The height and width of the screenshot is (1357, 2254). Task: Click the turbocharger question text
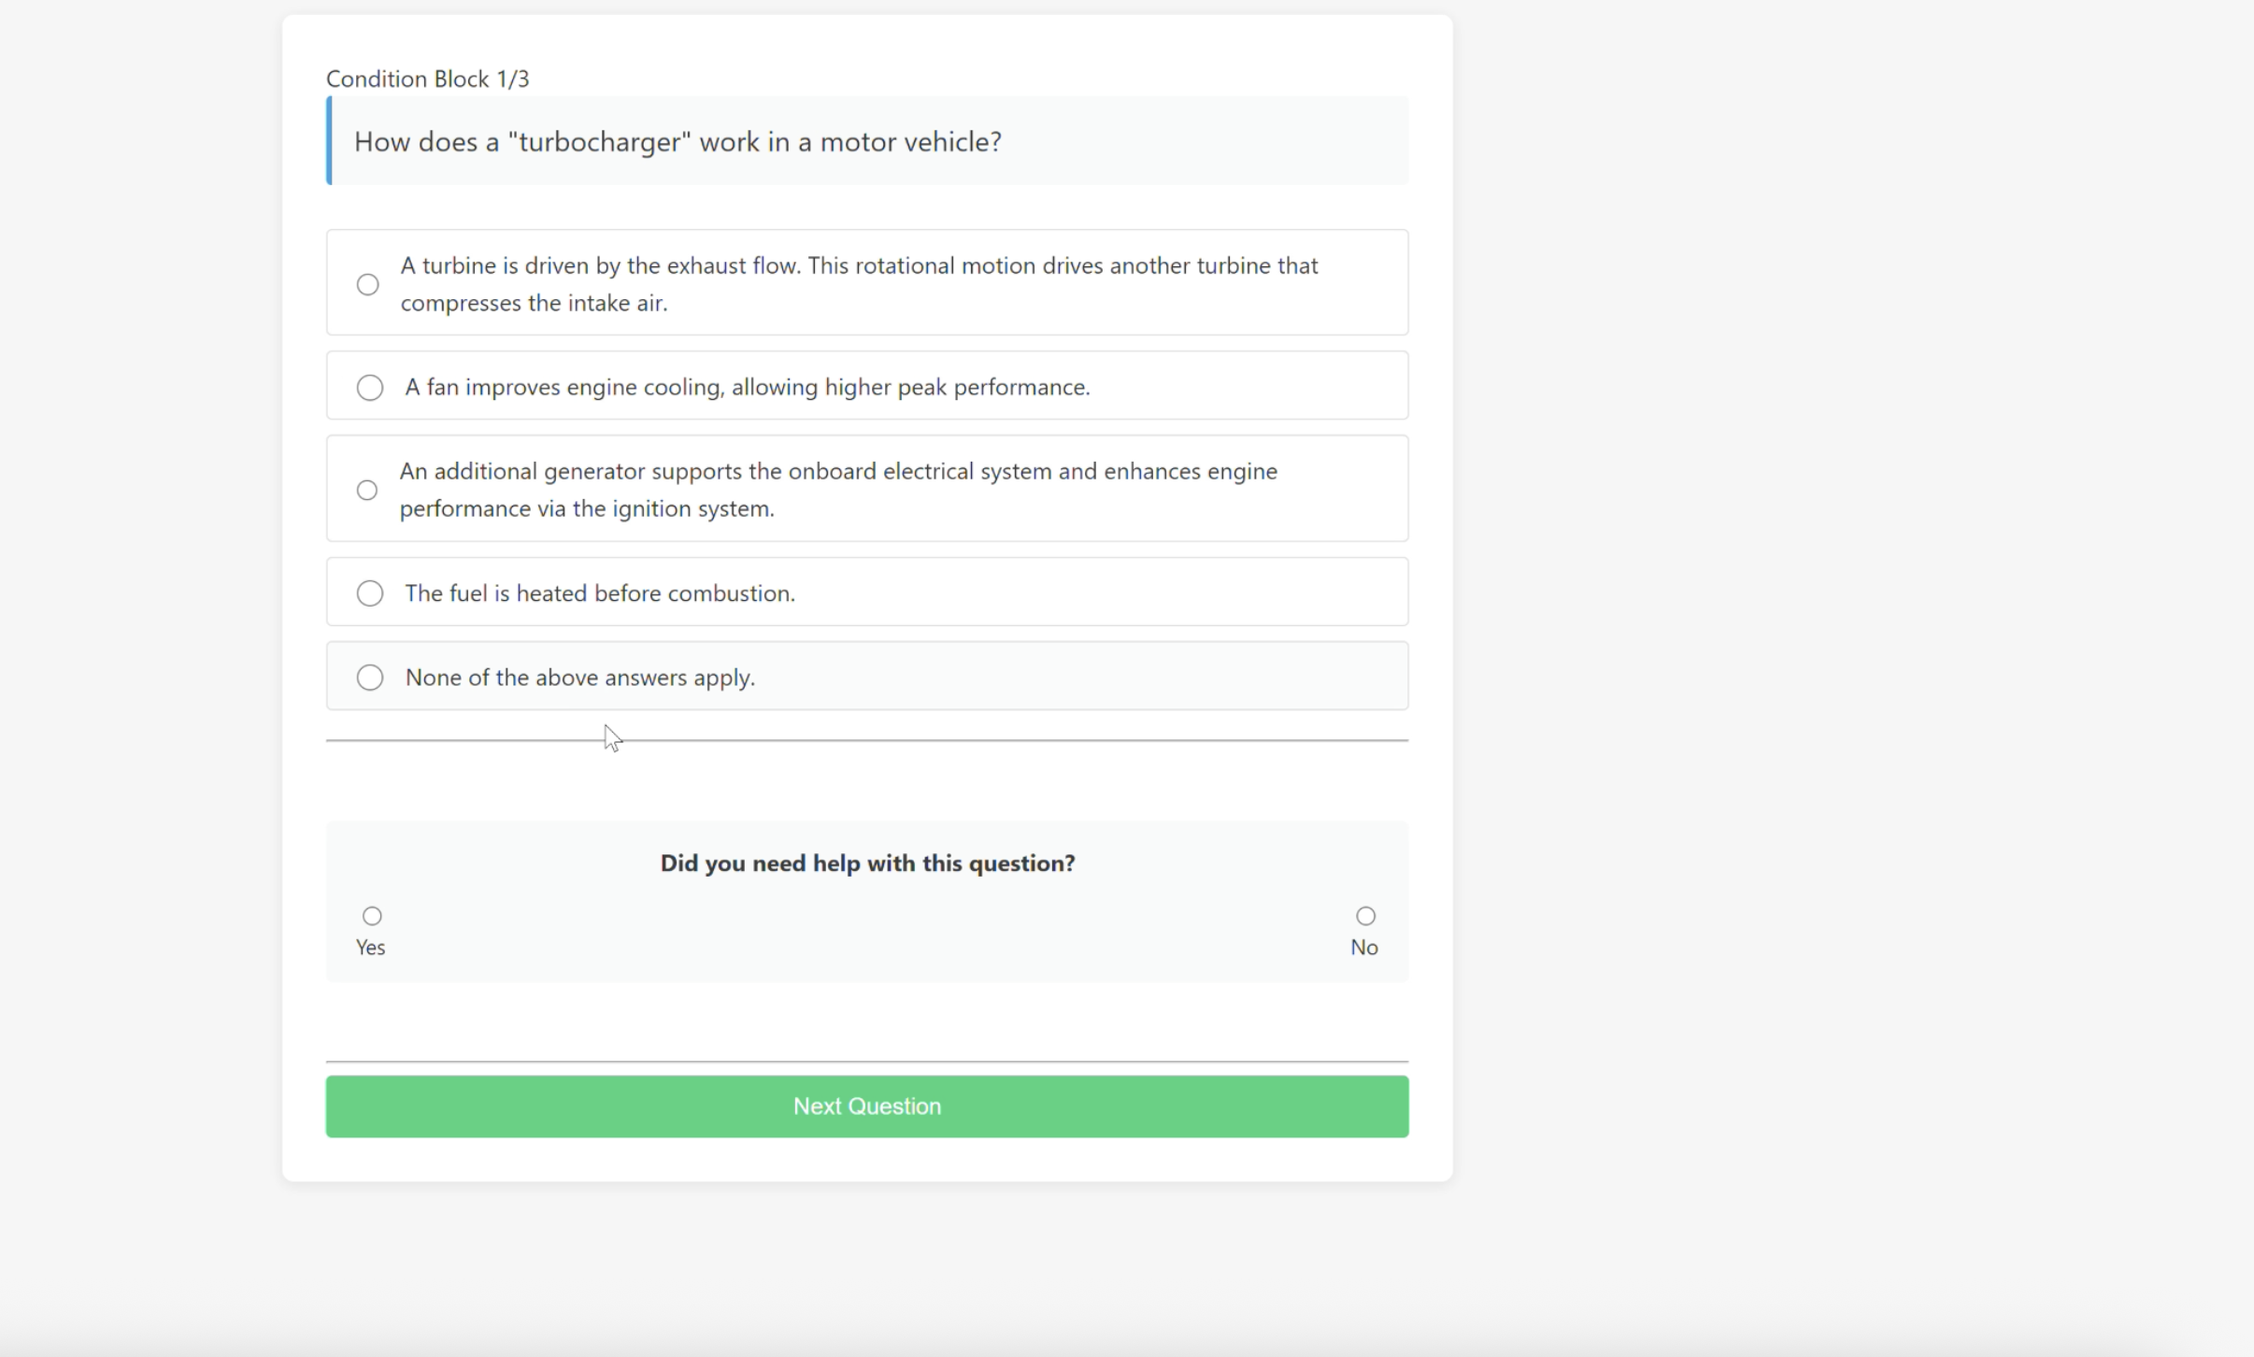pos(678,142)
